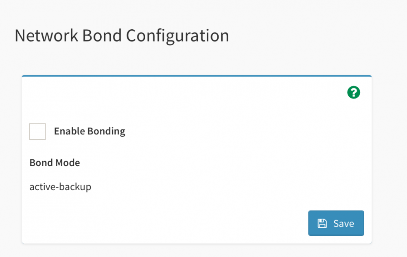The width and height of the screenshot is (407, 257).
Task: Tick the Enable Bonding checkbox
Action: (x=37, y=132)
